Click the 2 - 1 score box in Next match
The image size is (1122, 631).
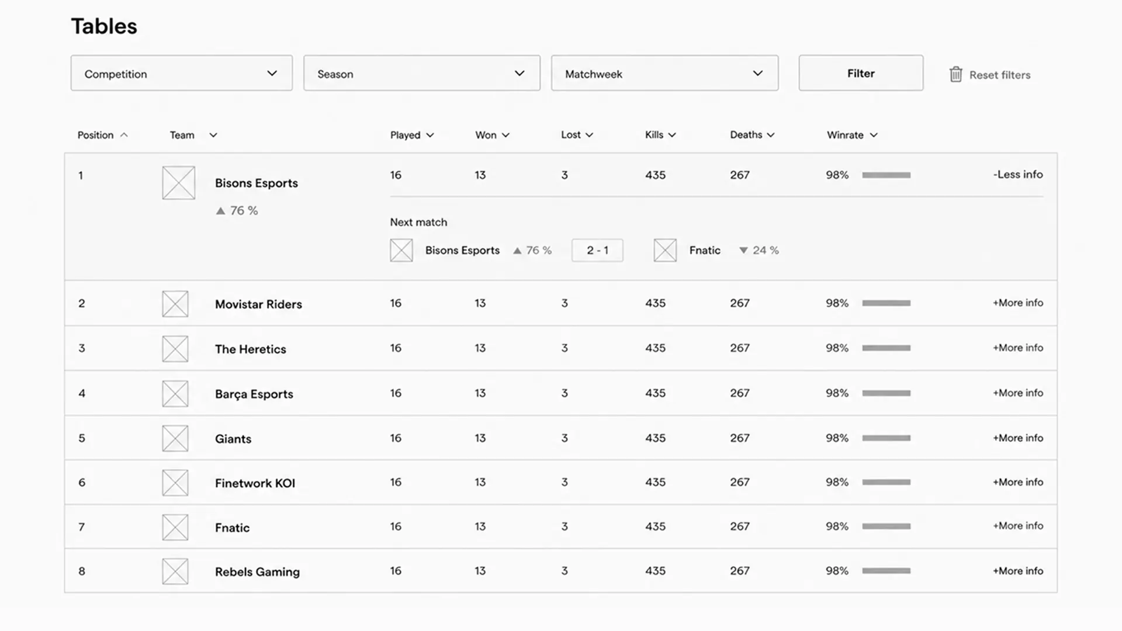597,250
